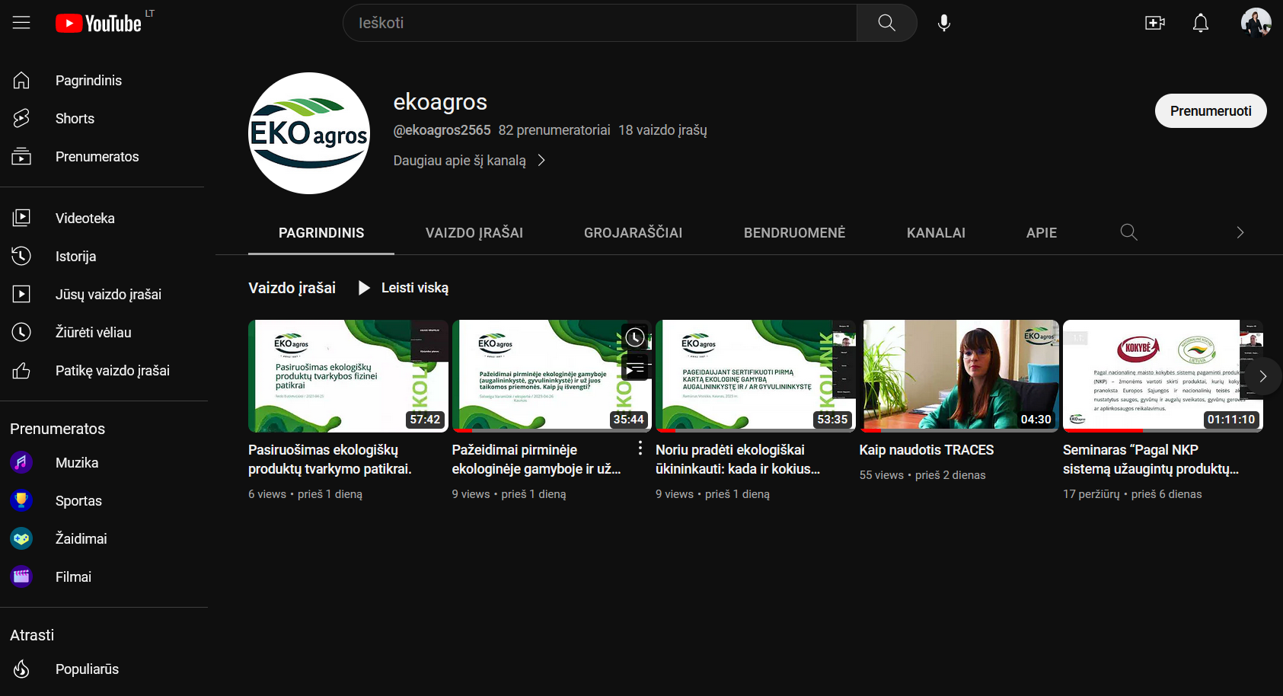Viewport: 1283px width, 696px height.
Task: Open the create video icon
Action: (x=1155, y=23)
